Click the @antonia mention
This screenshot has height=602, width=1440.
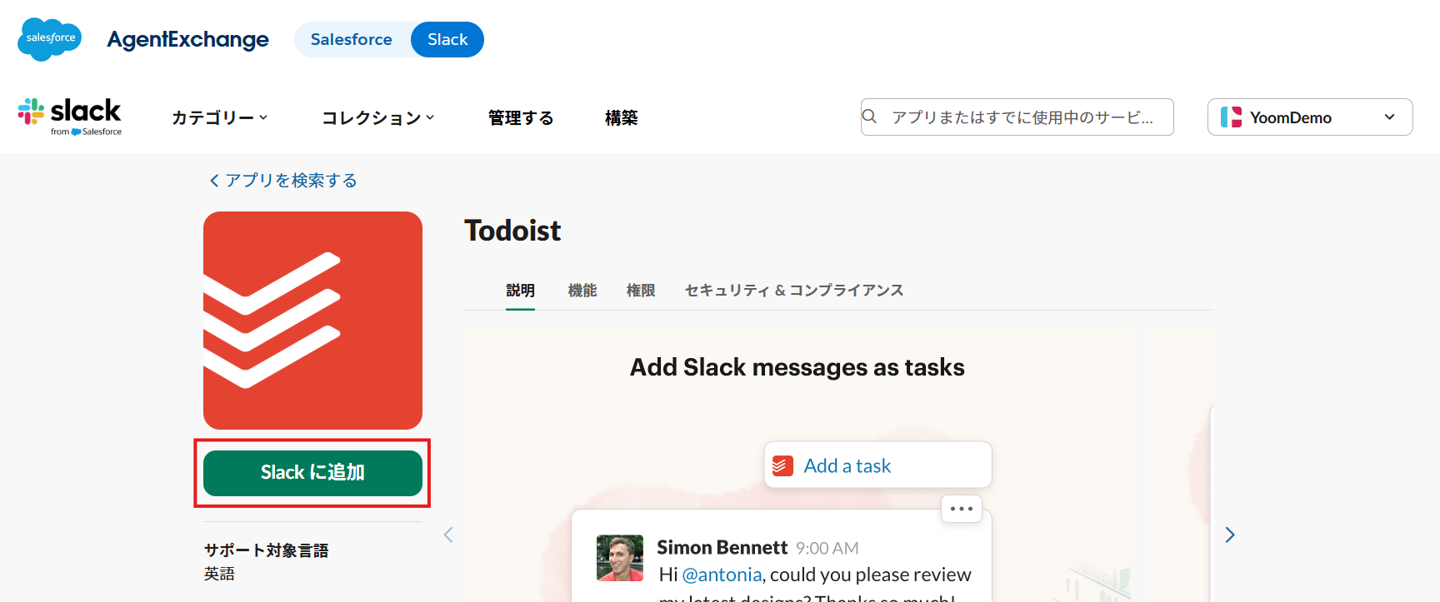tap(722, 575)
